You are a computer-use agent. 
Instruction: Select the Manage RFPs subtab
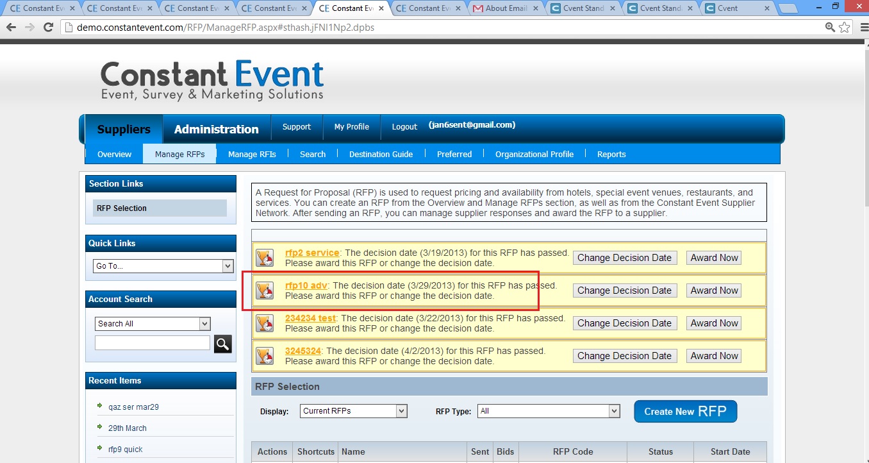click(180, 155)
